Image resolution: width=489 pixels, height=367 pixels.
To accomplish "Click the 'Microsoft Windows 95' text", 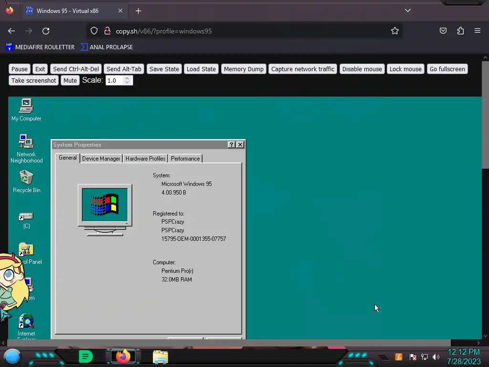I will pyautogui.click(x=187, y=184).
